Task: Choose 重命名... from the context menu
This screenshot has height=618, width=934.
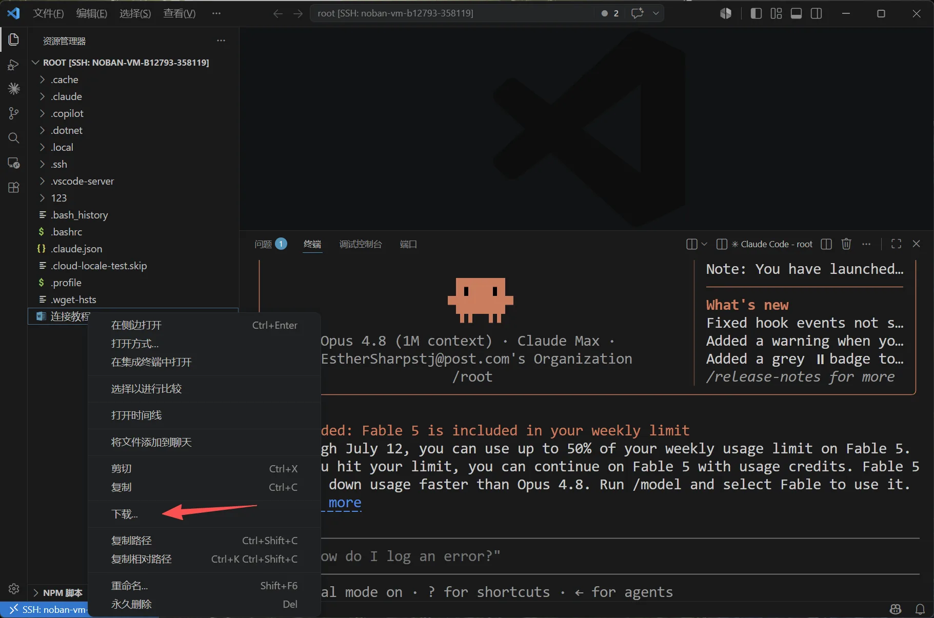Action: pyautogui.click(x=204, y=586)
